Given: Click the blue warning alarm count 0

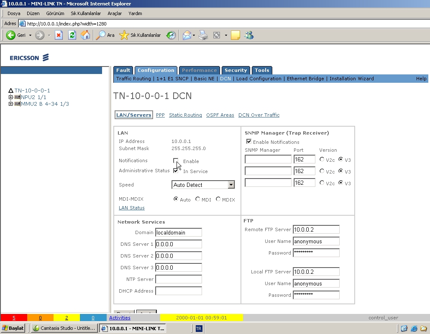Looking at the screenshot, I should (x=93, y=318).
